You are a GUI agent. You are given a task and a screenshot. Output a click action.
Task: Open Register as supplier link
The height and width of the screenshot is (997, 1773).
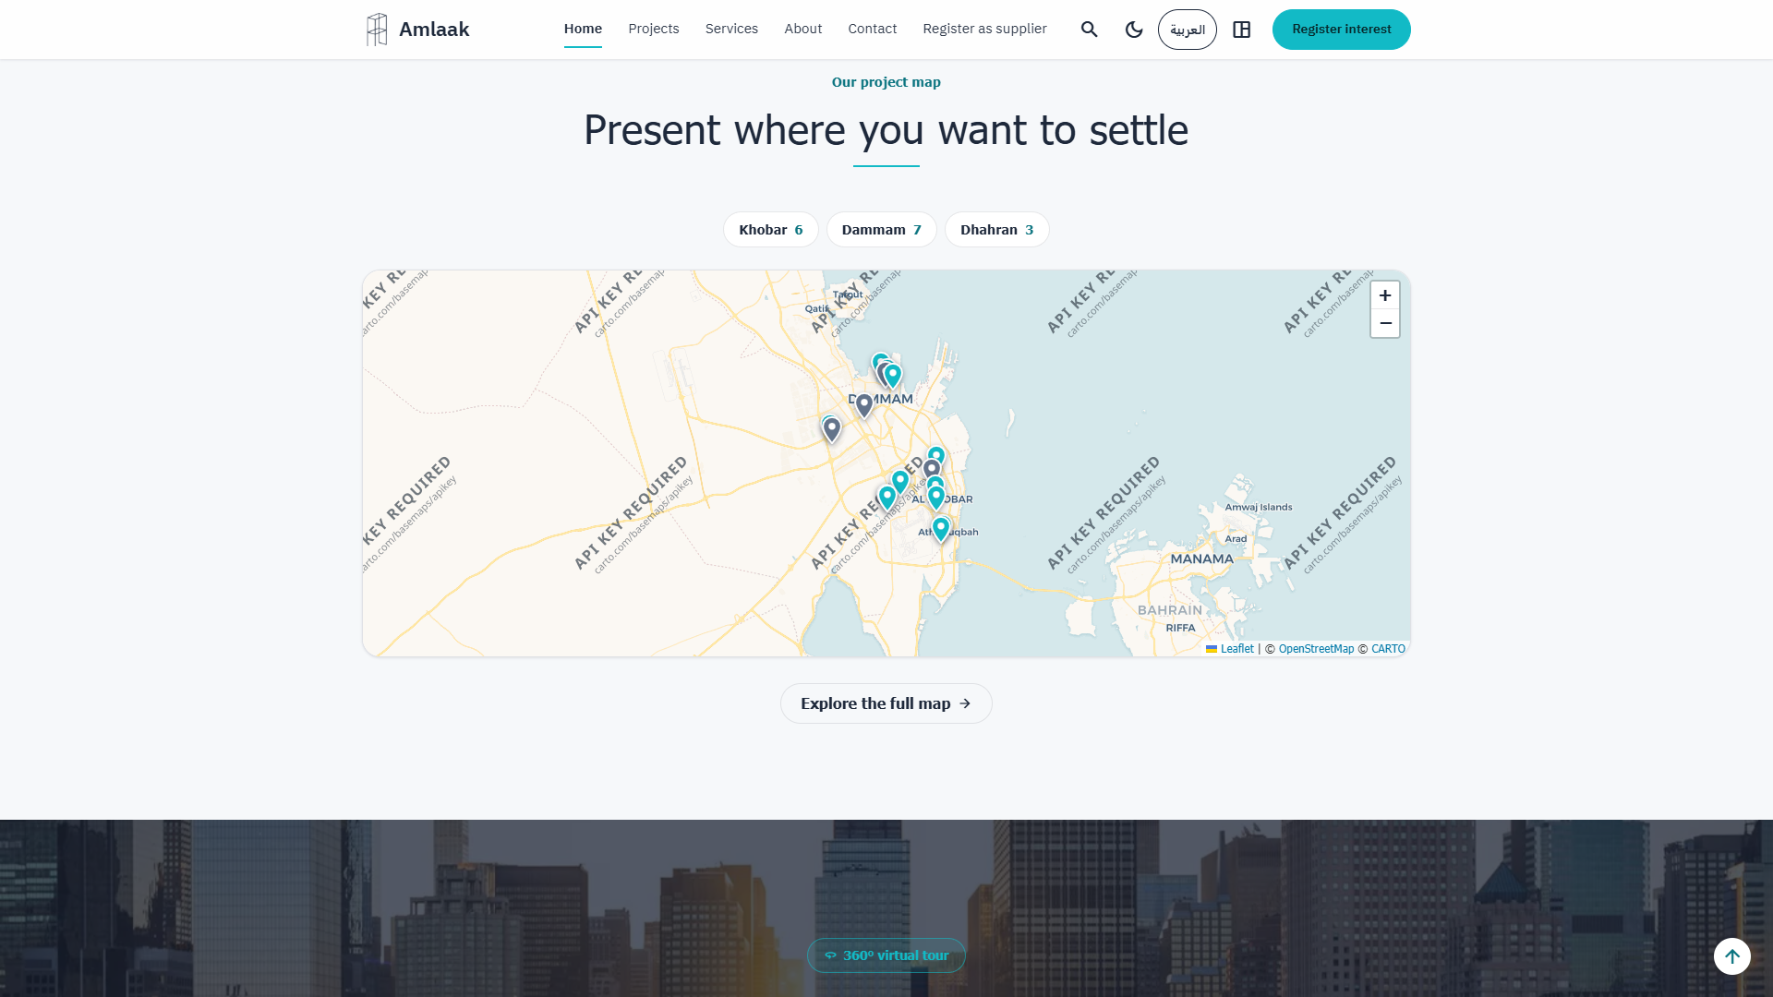pos(984,29)
